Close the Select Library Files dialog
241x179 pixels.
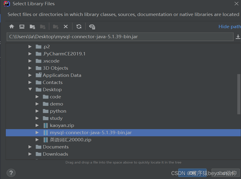tap(236, 4)
